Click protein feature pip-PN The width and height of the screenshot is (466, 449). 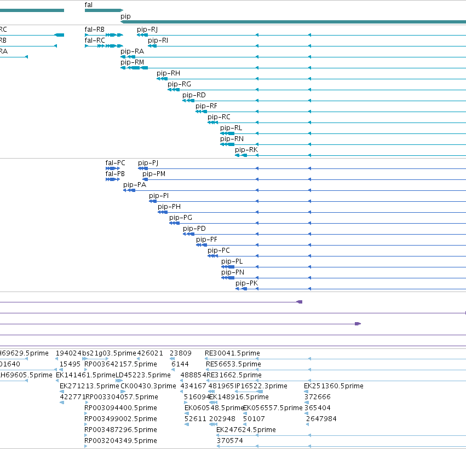[x=233, y=272]
